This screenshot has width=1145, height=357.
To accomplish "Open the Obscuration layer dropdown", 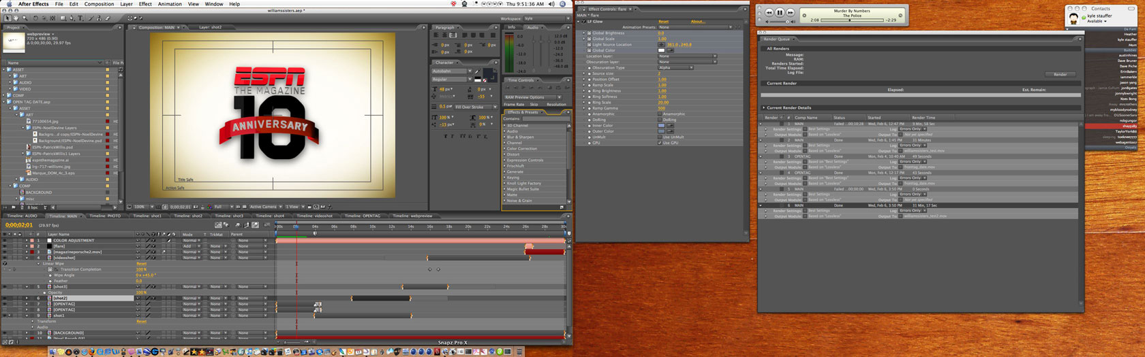I will point(687,62).
